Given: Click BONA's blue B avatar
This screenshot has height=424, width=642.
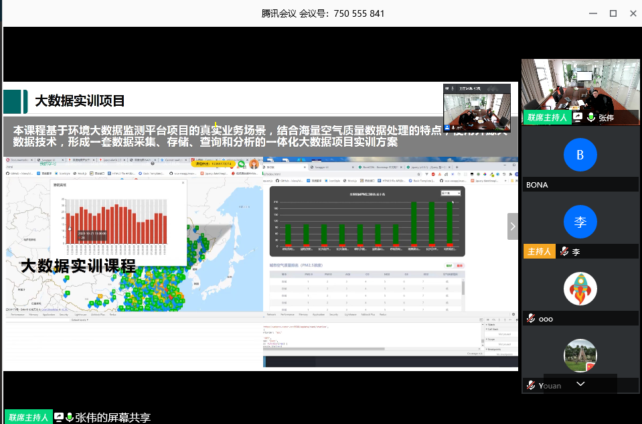Looking at the screenshot, I should pos(580,155).
